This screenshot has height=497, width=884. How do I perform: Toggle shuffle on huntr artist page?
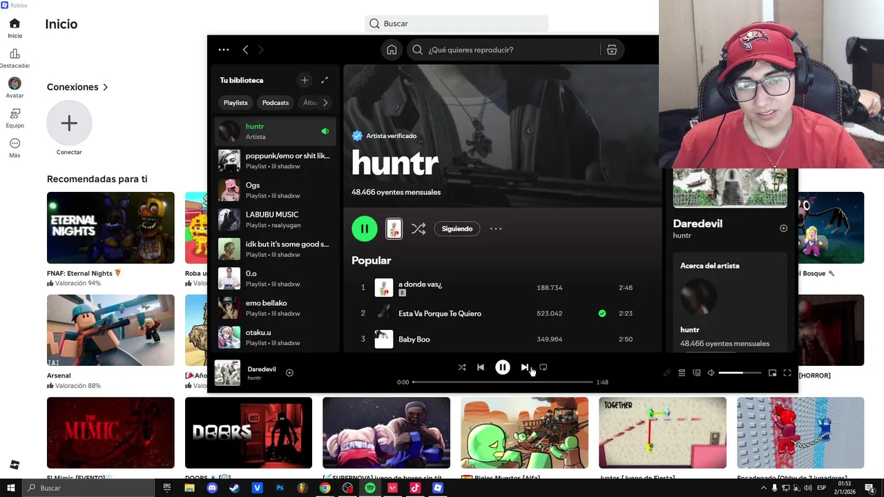(x=419, y=228)
